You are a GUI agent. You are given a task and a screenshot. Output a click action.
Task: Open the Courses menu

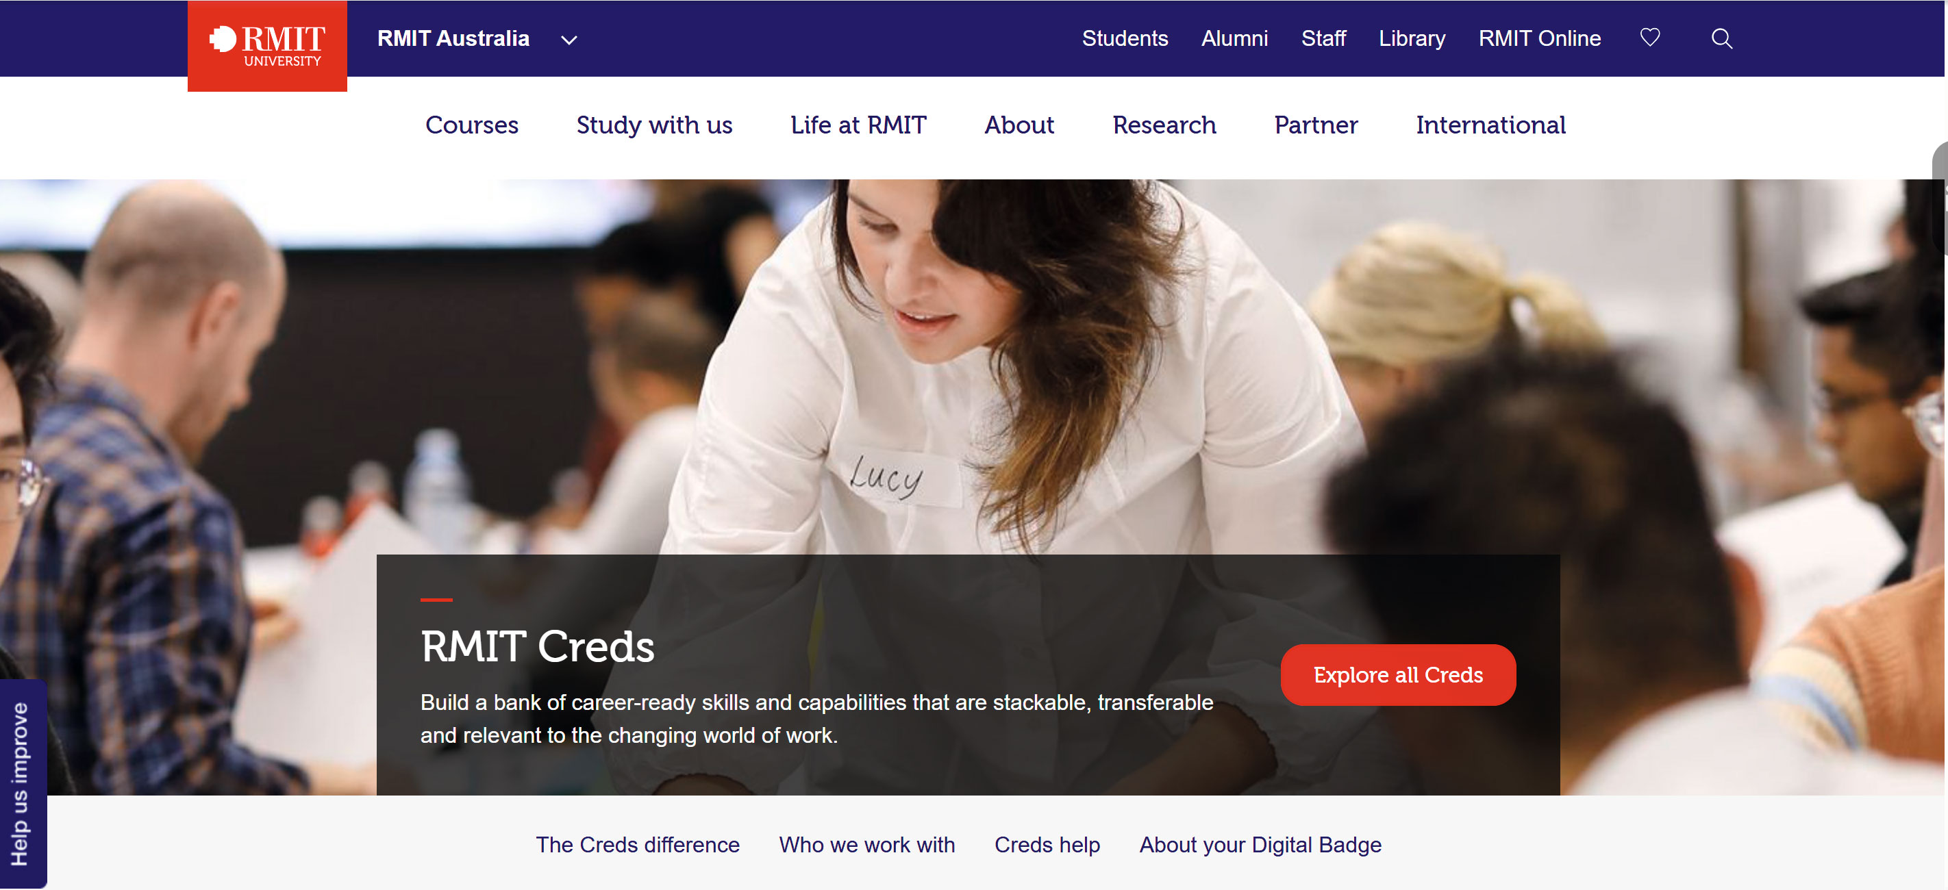click(x=472, y=125)
